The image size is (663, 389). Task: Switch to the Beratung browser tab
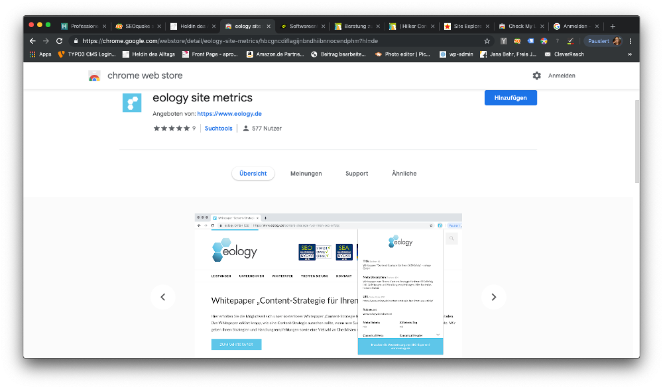357,27
